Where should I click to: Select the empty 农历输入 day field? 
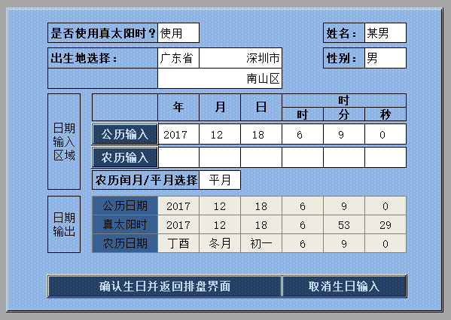[x=261, y=157]
